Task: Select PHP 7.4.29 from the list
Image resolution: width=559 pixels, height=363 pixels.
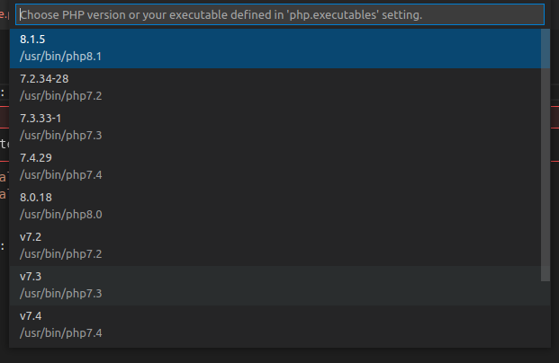Action: [x=36, y=158]
